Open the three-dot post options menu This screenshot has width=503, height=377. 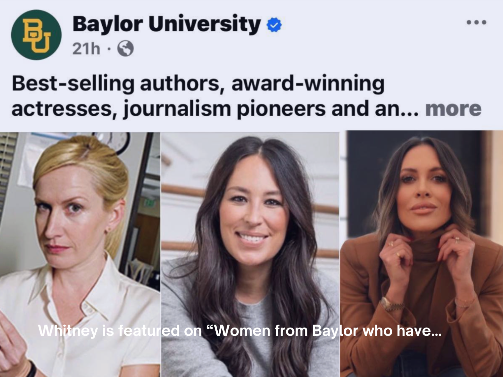[x=476, y=22]
